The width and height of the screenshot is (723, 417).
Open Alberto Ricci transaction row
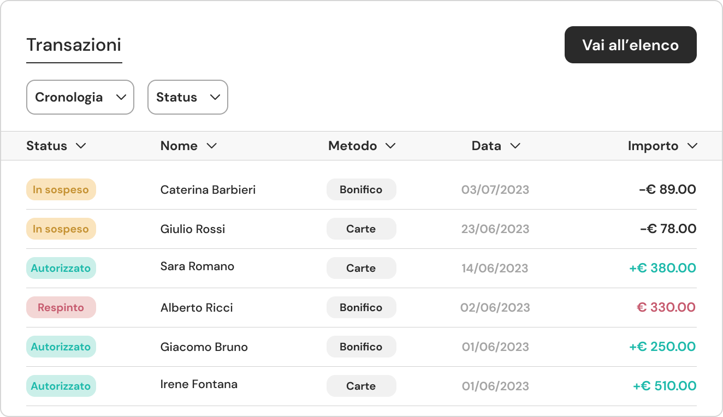197,308
